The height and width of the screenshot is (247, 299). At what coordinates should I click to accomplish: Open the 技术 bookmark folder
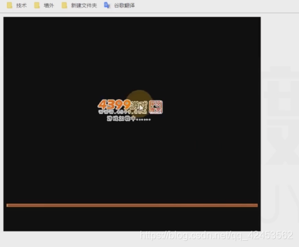click(x=17, y=6)
